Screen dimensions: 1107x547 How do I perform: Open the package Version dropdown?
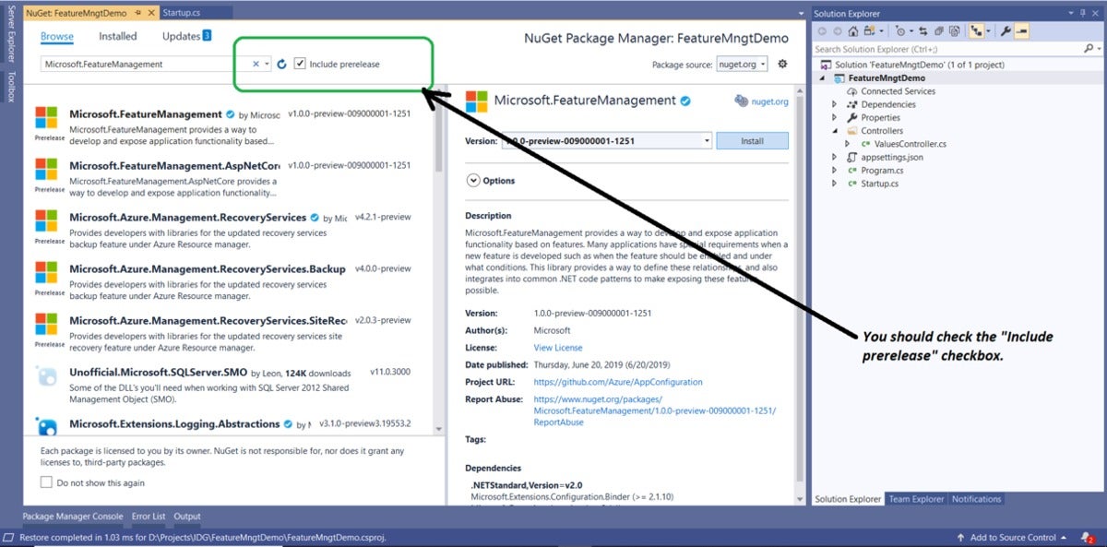coord(707,141)
